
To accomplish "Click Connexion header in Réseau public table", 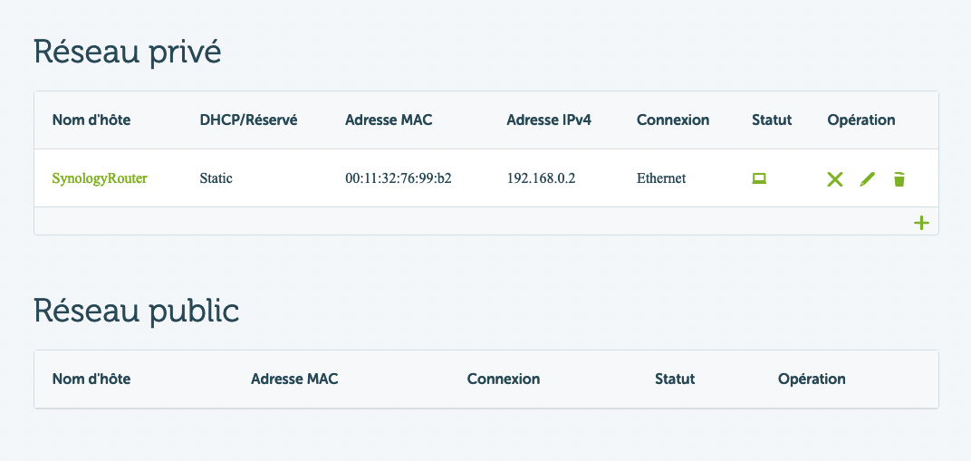I will coord(503,379).
